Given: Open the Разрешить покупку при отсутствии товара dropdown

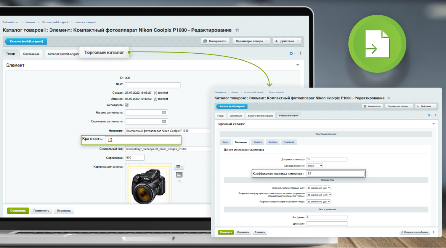Looking at the screenshot, I should [x=319, y=195].
